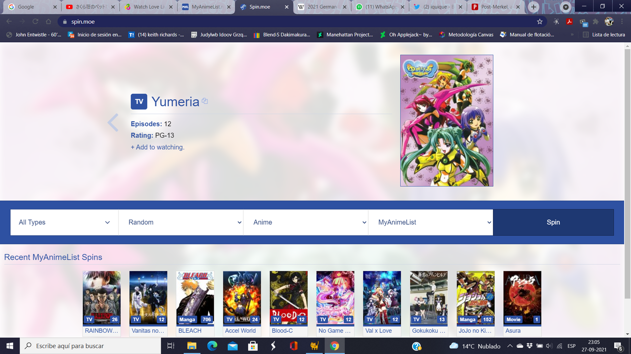Open Office app from taskbar

pyautogui.click(x=294, y=346)
